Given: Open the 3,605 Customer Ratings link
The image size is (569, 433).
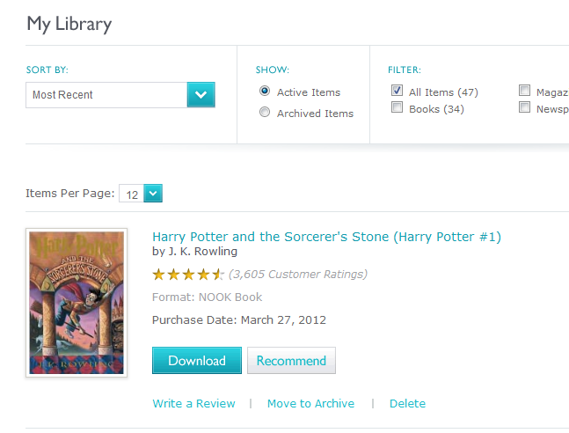Looking at the screenshot, I should (298, 274).
